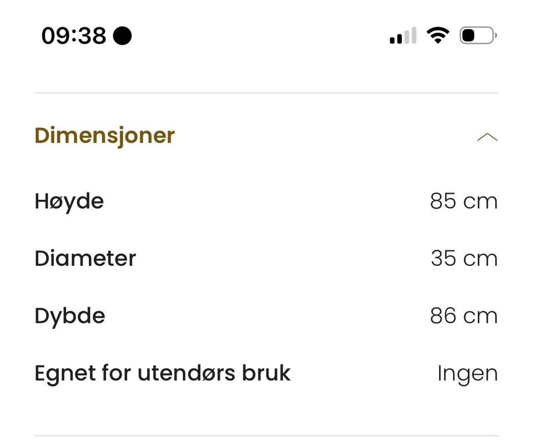533x446 pixels.
Task: Tap the divider line below the last row
Action: 266,436
